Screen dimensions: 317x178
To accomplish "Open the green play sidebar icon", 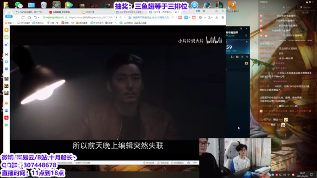I will point(6,125).
